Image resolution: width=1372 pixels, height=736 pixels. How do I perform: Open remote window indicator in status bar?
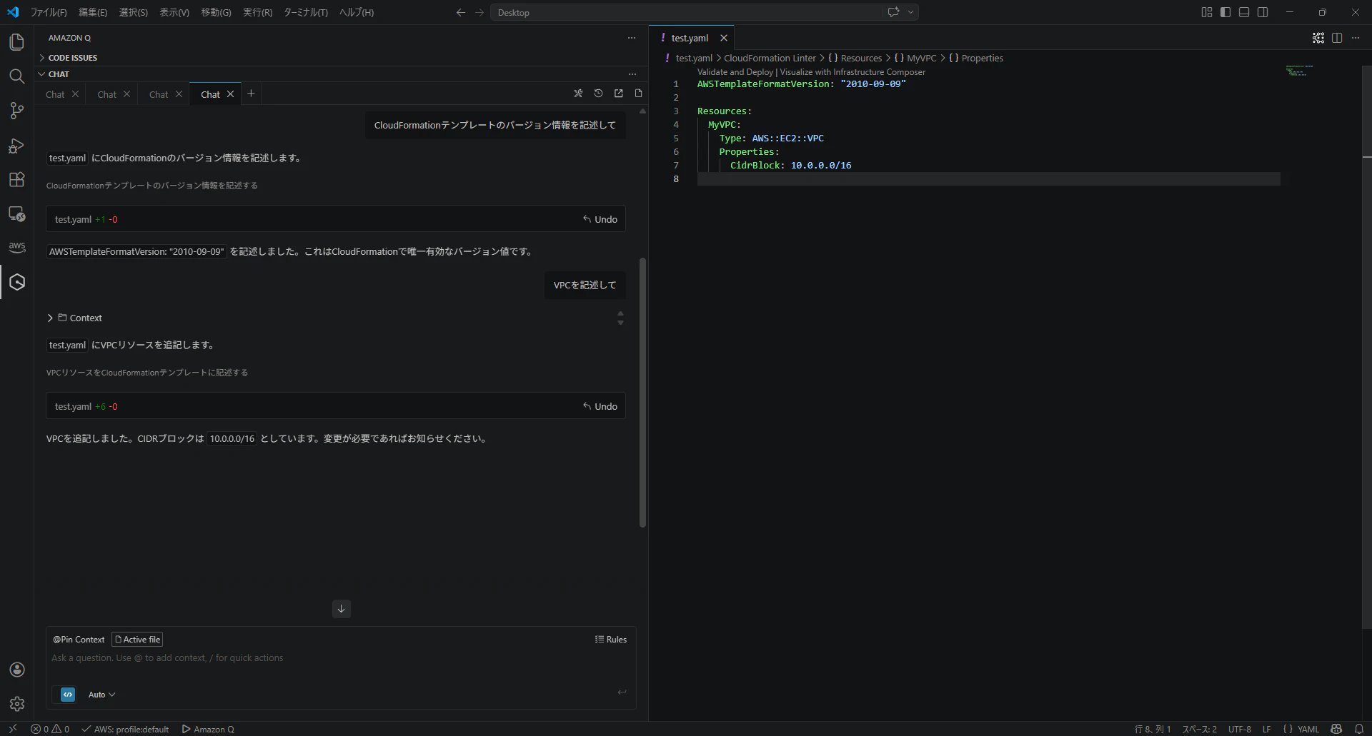[13, 729]
